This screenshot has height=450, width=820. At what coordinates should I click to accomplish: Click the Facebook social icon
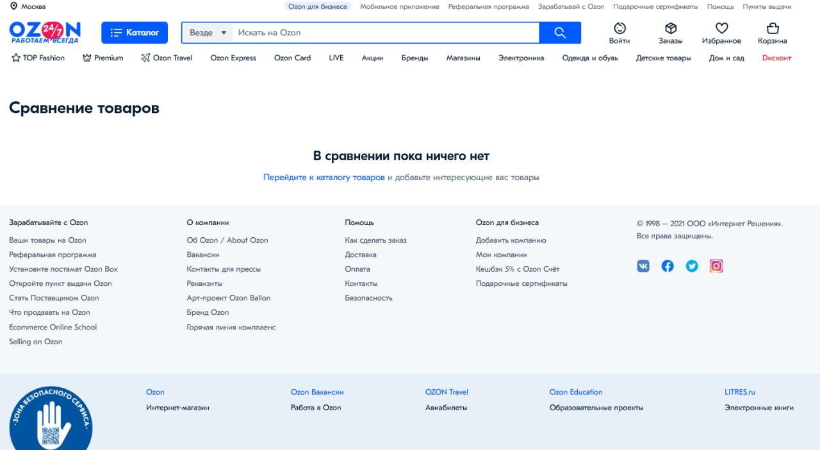click(668, 266)
